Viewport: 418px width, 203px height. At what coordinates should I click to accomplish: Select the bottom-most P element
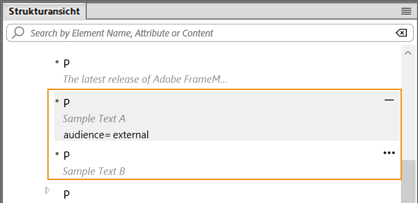click(x=67, y=195)
